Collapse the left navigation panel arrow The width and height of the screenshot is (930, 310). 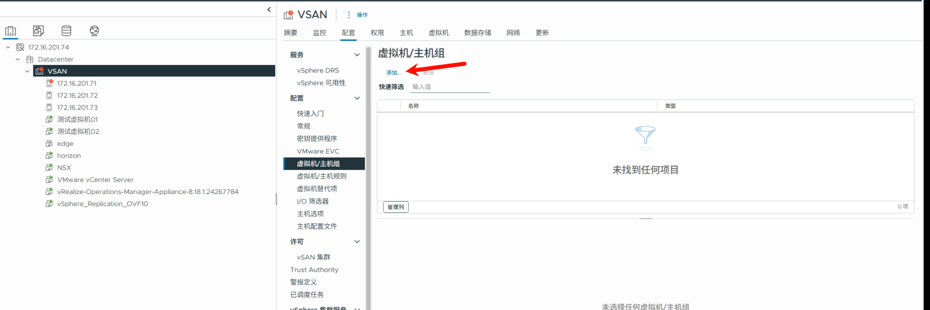tap(269, 10)
